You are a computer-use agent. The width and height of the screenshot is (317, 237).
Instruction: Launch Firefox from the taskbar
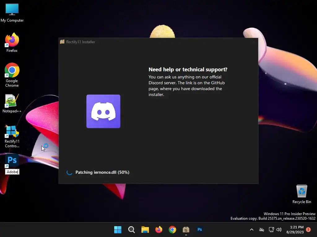pos(159,230)
